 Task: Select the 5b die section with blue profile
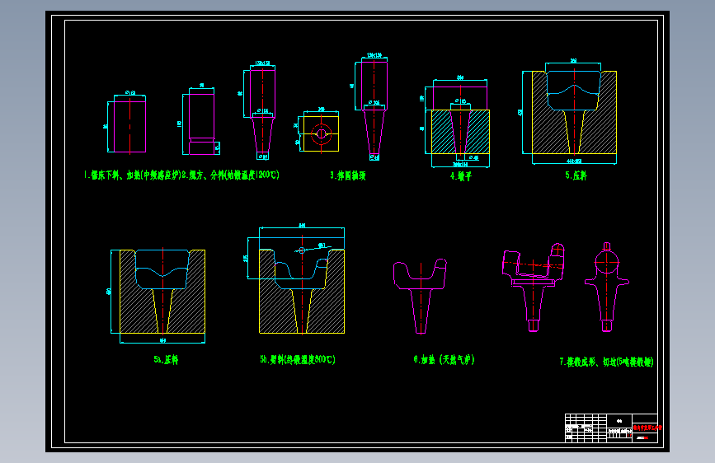coord(302,291)
